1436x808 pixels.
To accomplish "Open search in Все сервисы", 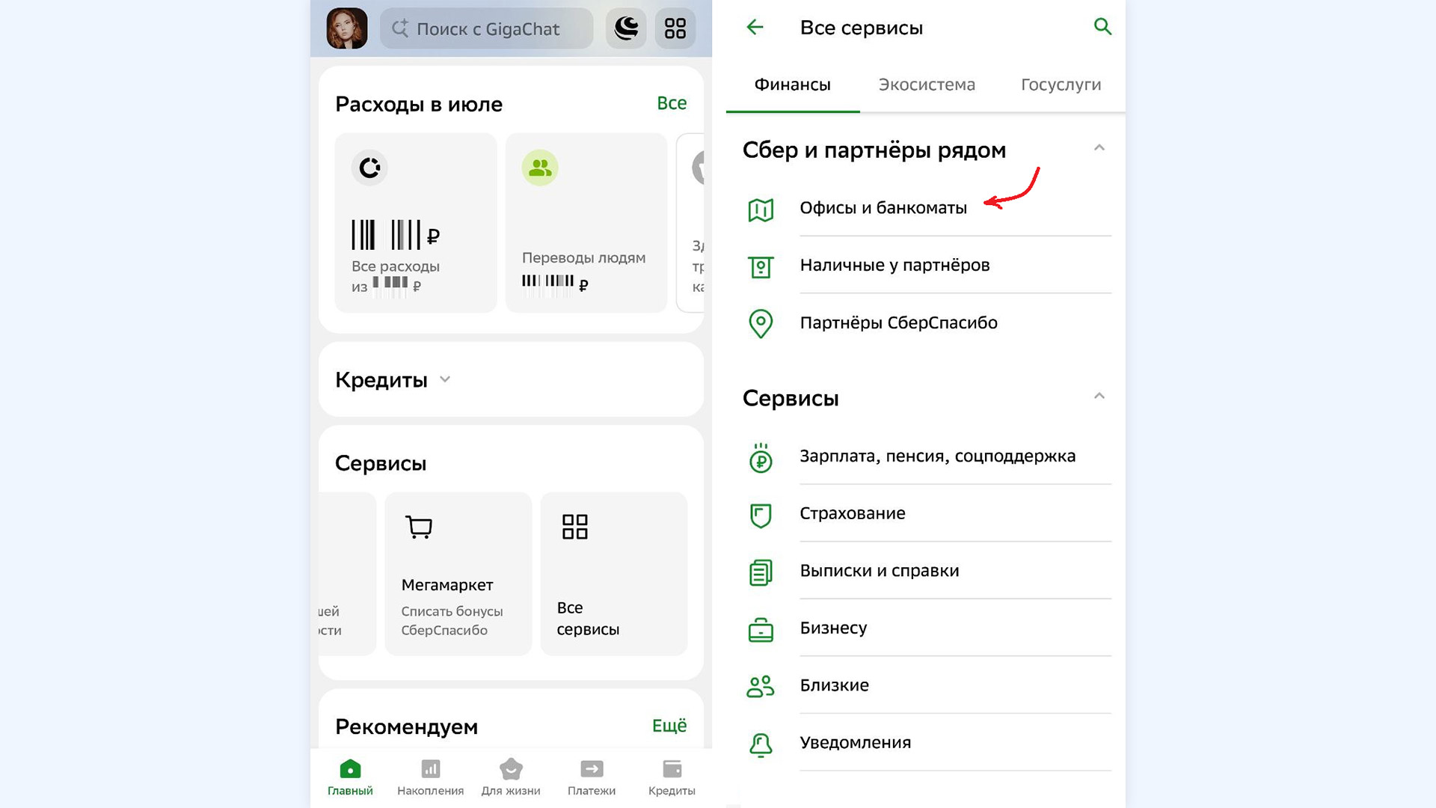I will coord(1102,27).
